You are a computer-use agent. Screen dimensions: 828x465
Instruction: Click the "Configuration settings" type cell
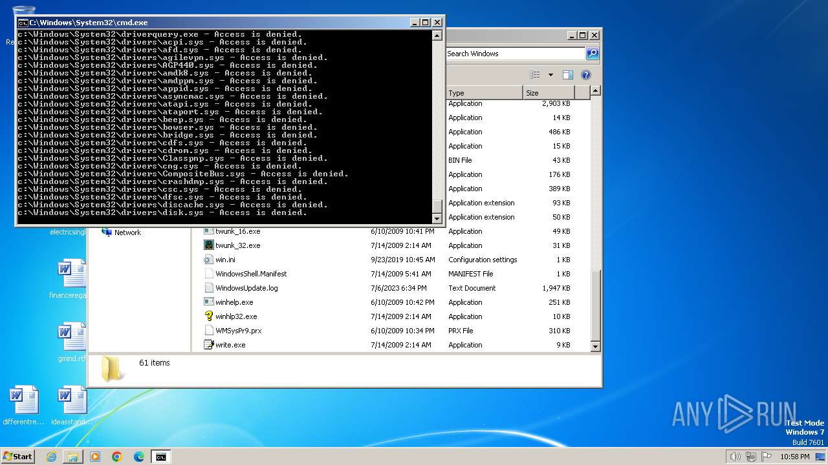click(x=483, y=260)
